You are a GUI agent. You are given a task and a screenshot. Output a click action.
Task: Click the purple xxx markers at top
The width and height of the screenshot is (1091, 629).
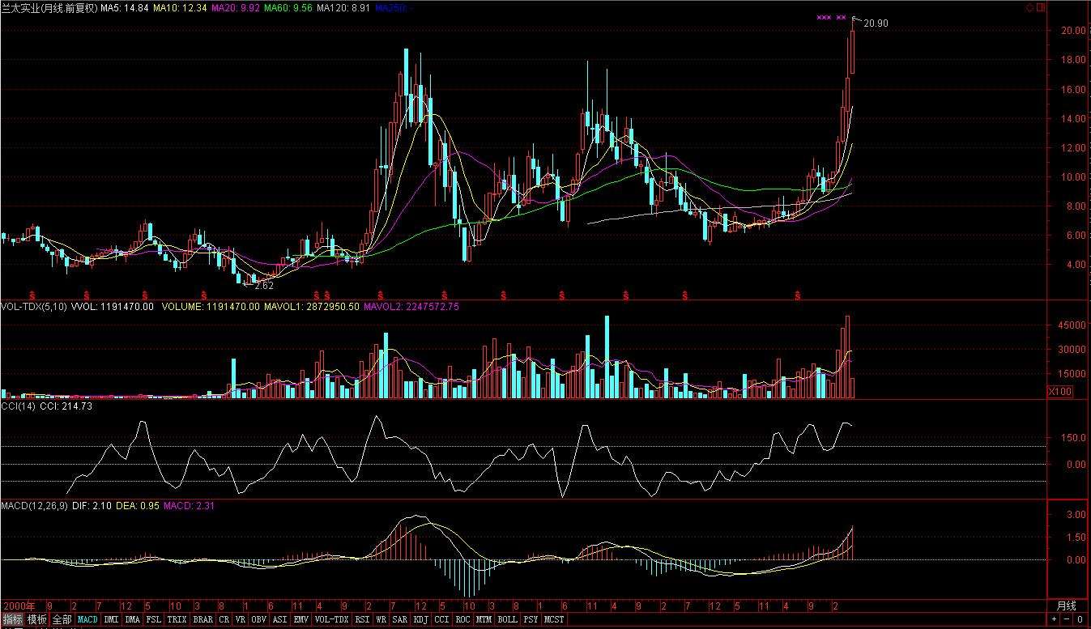coord(833,17)
